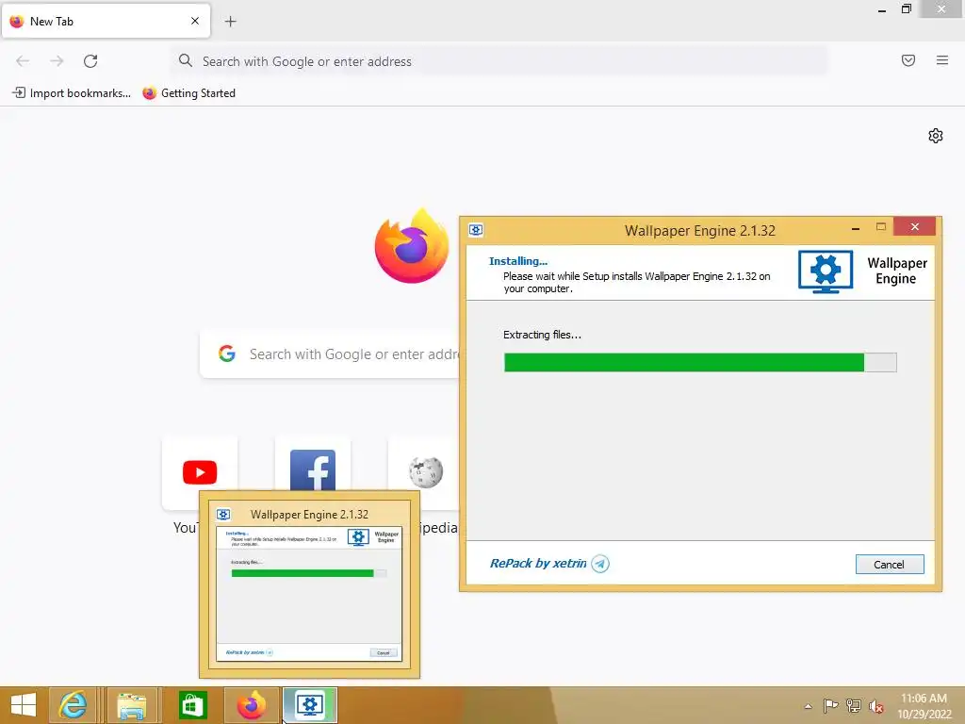Open the Firefox hamburger application menu
The image size is (965, 724).
click(x=942, y=60)
